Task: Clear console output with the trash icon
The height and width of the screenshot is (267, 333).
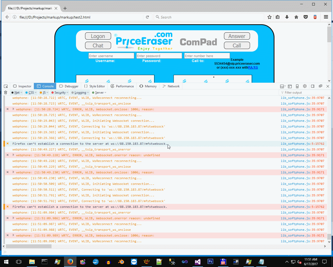Action: pyautogui.click(x=5, y=93)
